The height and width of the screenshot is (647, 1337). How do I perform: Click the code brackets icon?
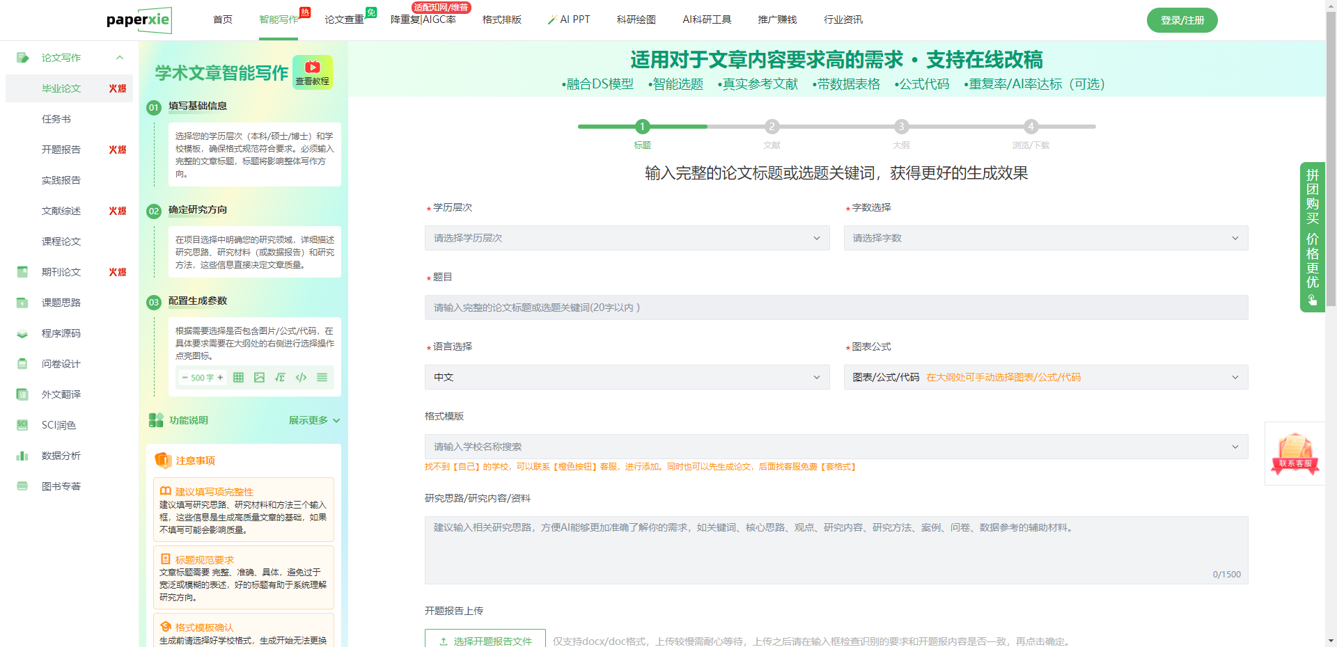[x=301, y=378]
